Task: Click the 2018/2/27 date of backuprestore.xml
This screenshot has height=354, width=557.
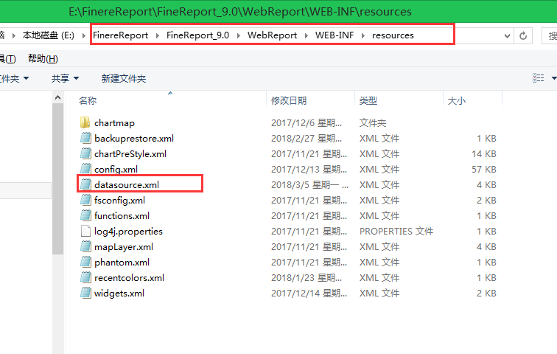Action: 306,138
